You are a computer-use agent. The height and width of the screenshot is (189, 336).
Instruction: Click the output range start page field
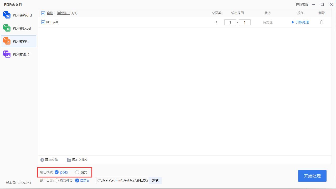click(x=230, y=22)
